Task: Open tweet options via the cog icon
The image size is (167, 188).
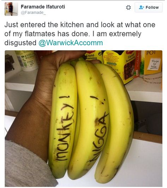Action: [x=129, y=7]
